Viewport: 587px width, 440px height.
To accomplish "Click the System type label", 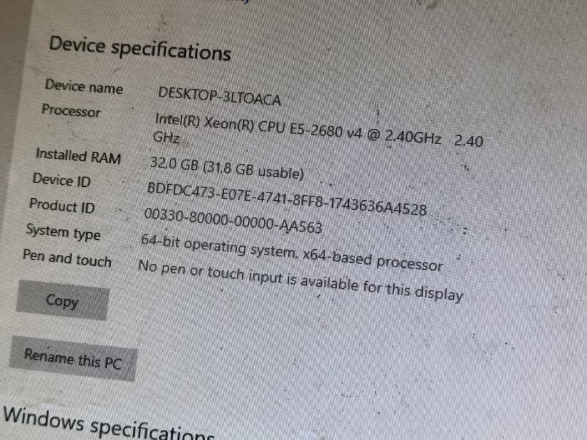I will coord(63,231).
